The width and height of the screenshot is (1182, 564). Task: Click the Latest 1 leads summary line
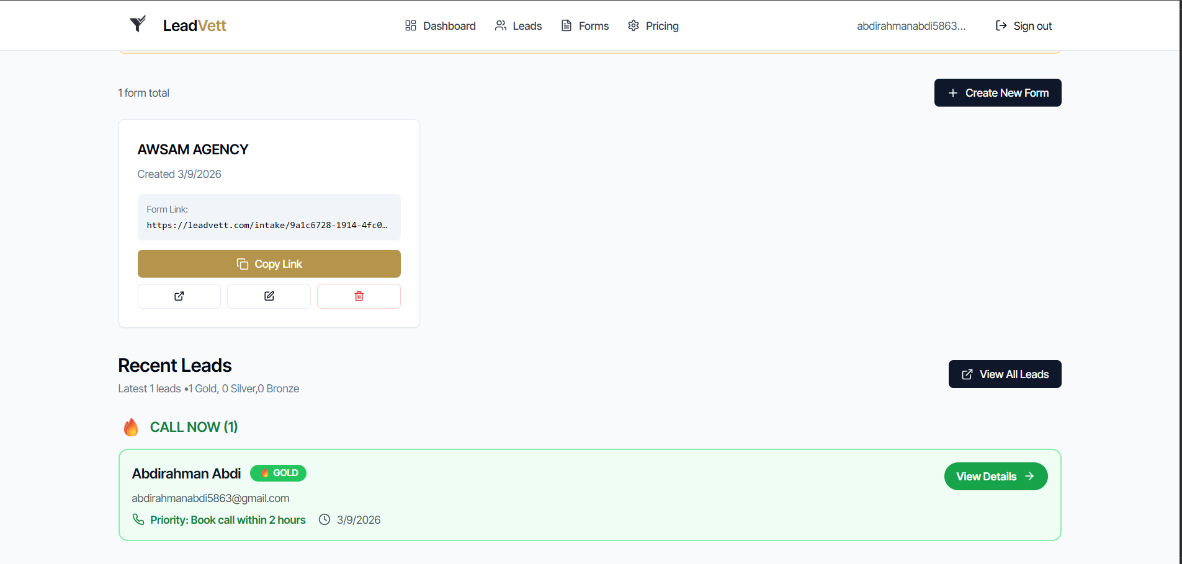click(x=208, y=389)
